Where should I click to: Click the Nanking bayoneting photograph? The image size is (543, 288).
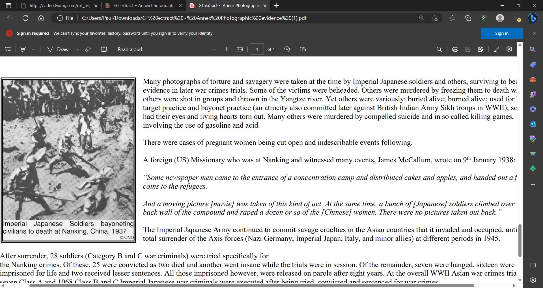(68, 150)
